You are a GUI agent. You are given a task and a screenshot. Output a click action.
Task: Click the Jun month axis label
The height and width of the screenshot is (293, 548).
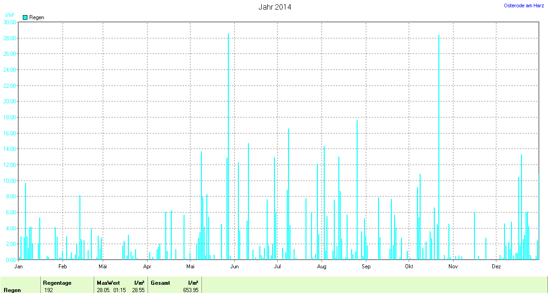coord(234,266)
